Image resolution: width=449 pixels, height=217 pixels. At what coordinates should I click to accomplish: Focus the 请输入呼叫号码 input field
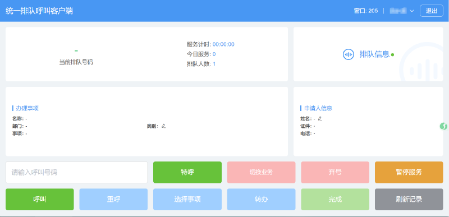pyautogui.click(x=77, y=172)
